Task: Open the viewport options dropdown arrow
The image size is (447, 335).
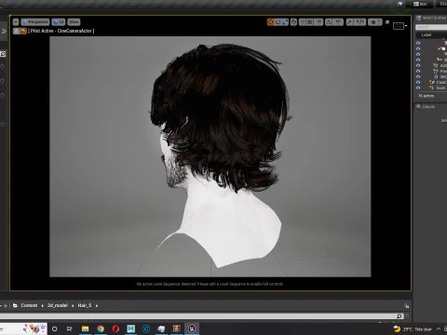Action: coord(16,22)
